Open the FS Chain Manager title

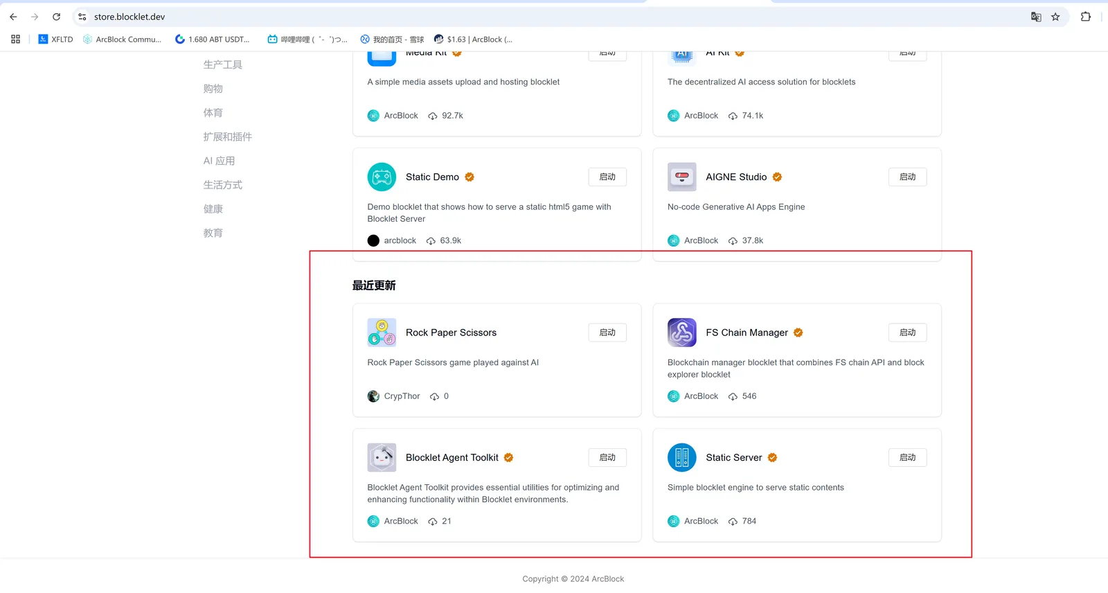(x=747, y=333)
